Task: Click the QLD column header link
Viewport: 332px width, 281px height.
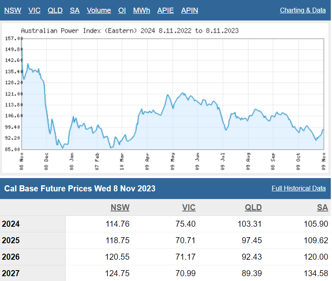Action: pyautogui.click(x=253, y=207)
